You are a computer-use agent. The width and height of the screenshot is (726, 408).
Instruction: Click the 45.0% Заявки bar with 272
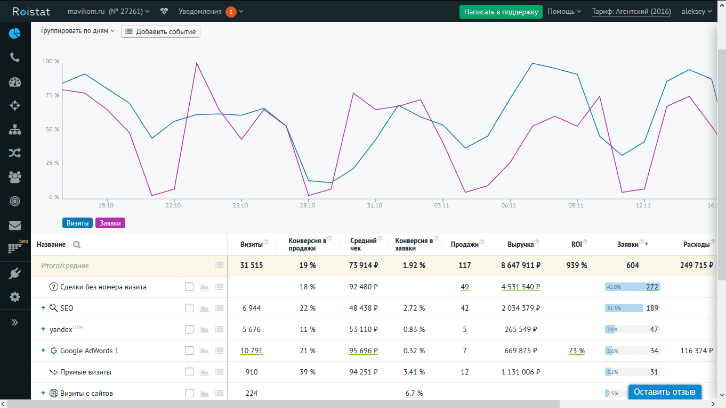pos(633,287)
